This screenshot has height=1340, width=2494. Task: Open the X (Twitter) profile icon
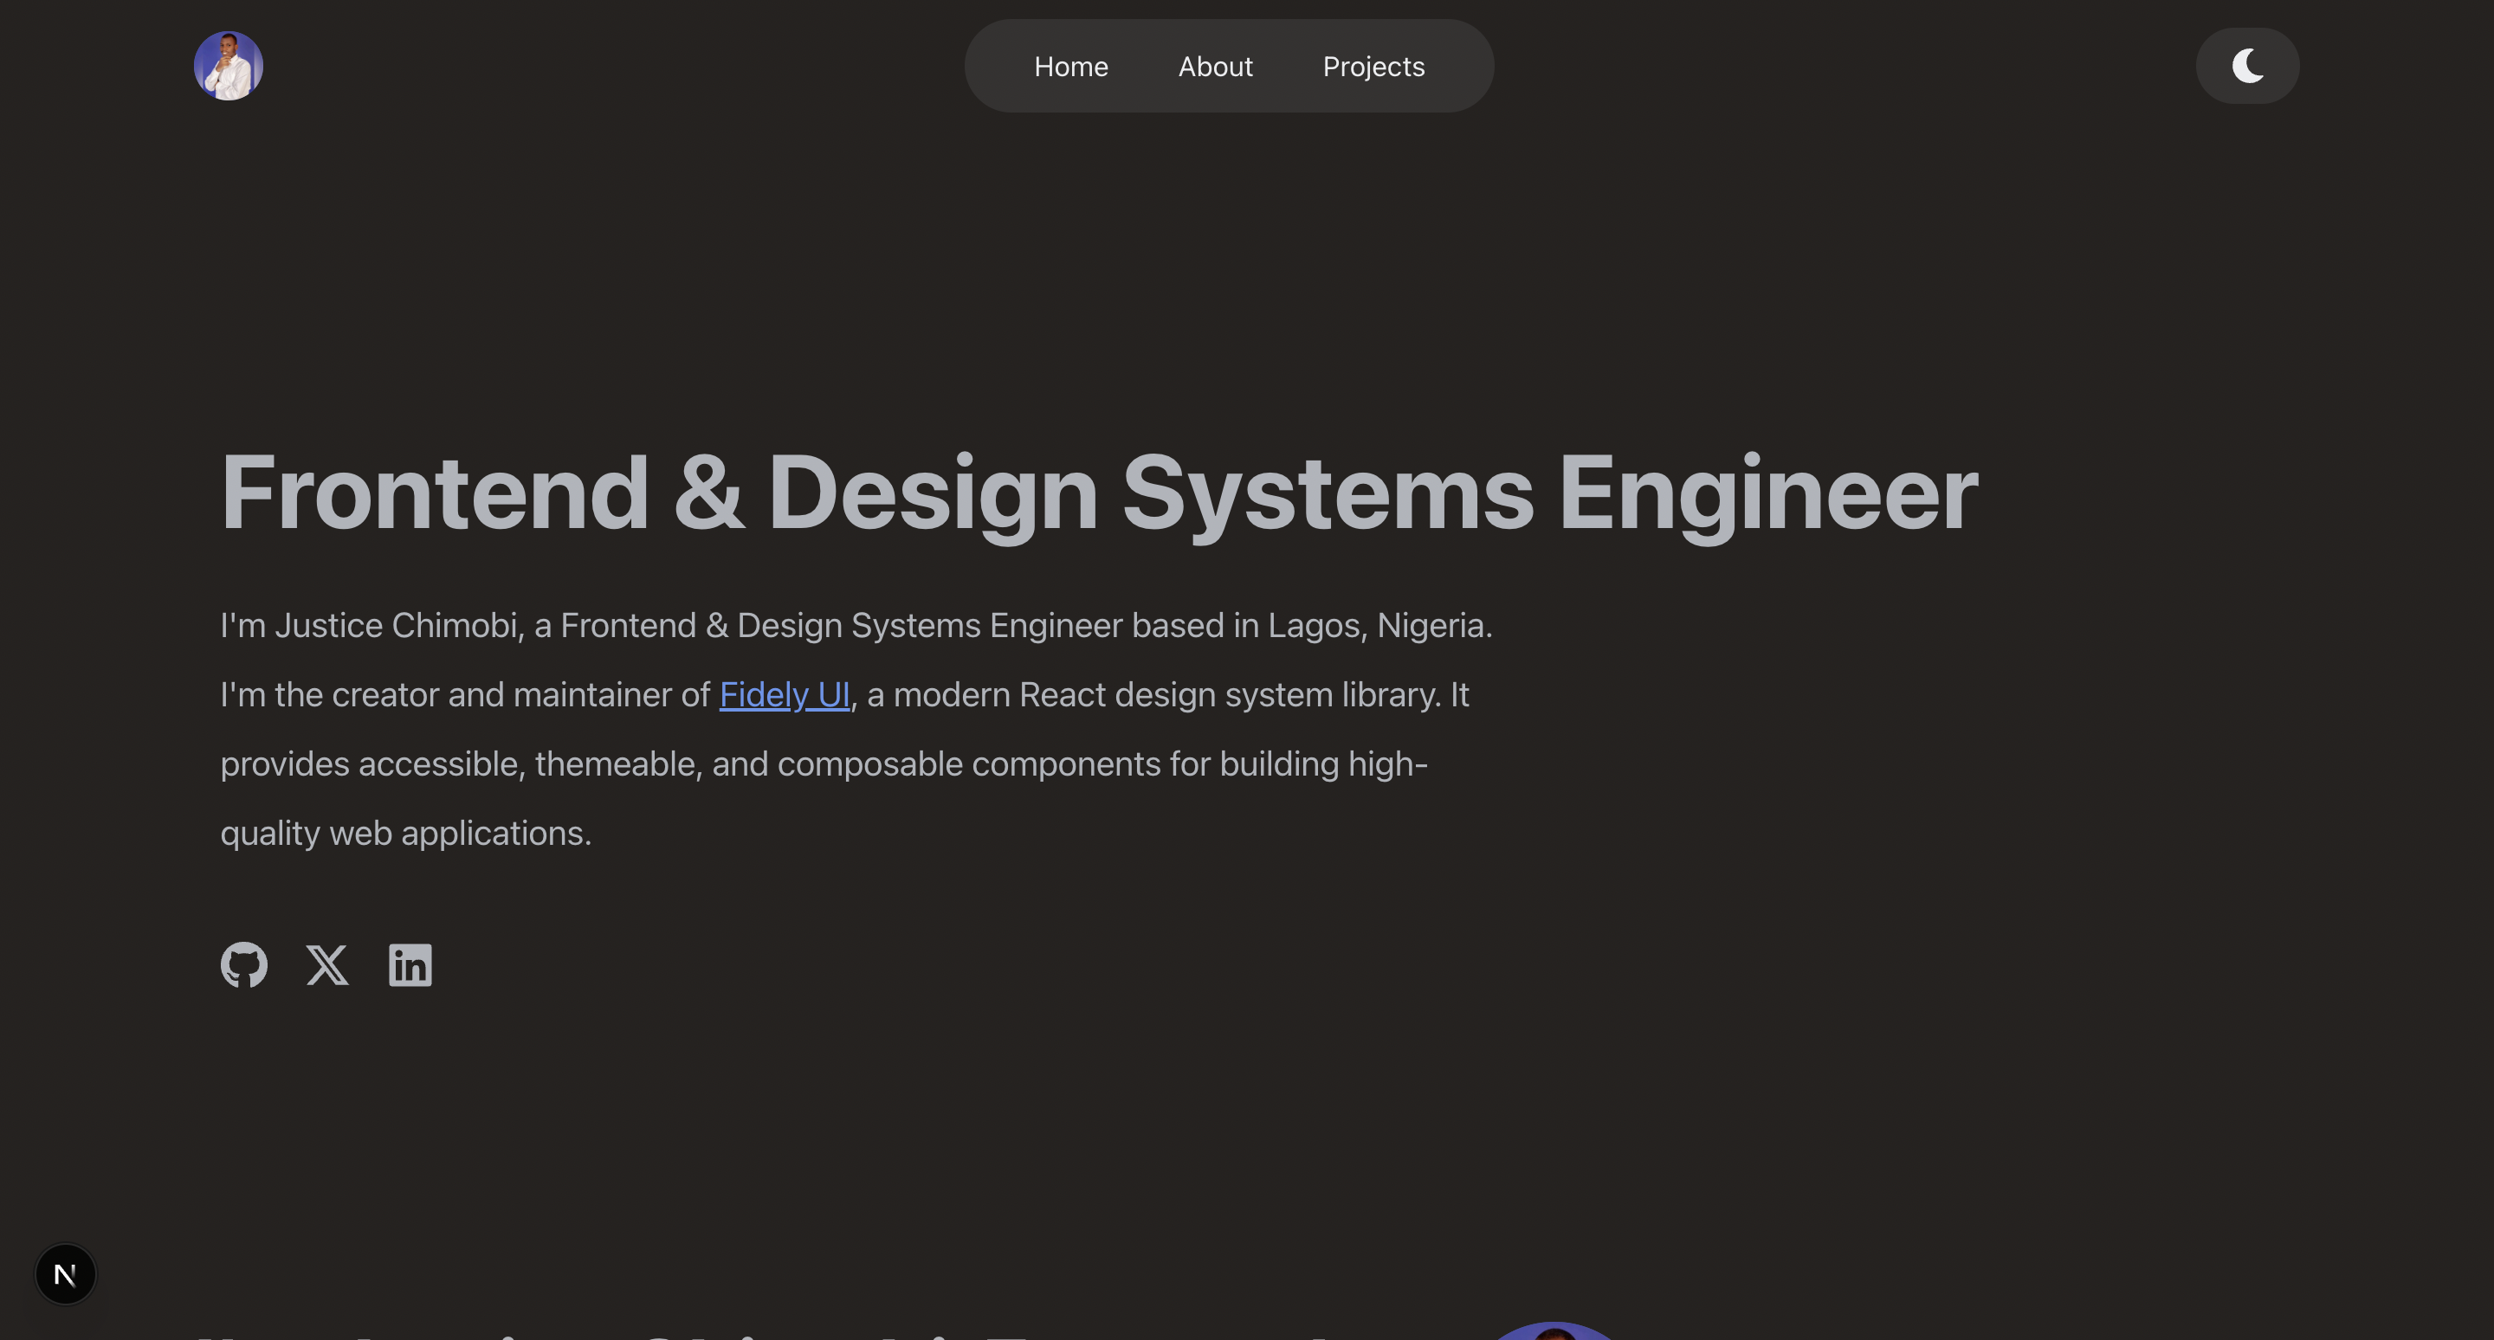coord(327,964)
